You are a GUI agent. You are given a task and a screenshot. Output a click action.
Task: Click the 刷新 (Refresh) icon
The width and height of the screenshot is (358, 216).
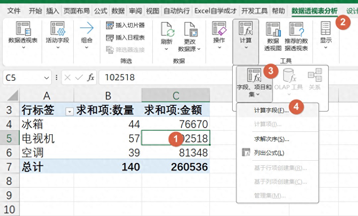[167, 29]
